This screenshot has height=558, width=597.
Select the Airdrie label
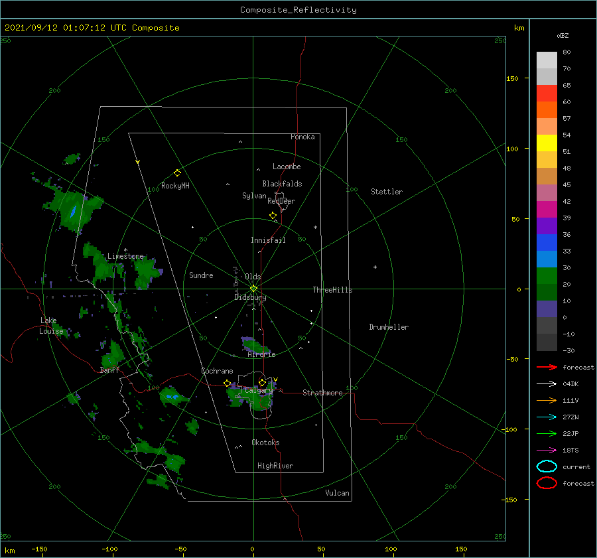pyautogui.click(x=261, y=354)
